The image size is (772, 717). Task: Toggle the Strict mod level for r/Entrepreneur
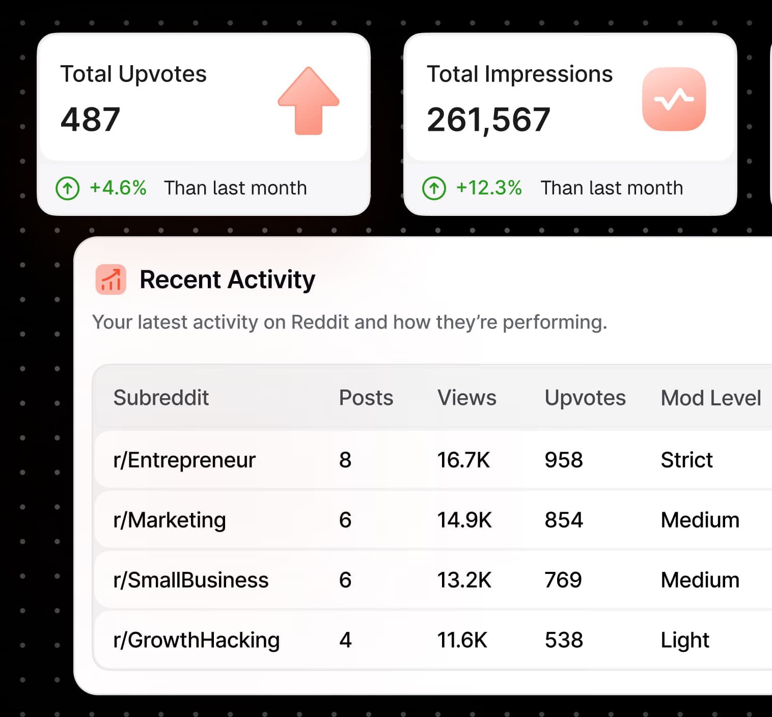coord(686,460)
